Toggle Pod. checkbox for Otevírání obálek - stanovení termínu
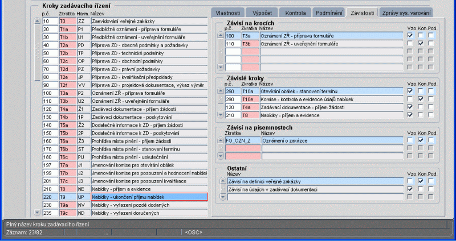This screenshot has width=456, height=241. pyautogui.click(x=431, y=91)
